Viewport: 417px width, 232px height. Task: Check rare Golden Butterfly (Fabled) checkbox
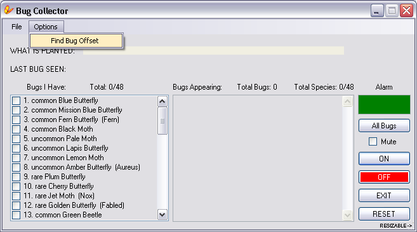17,205
